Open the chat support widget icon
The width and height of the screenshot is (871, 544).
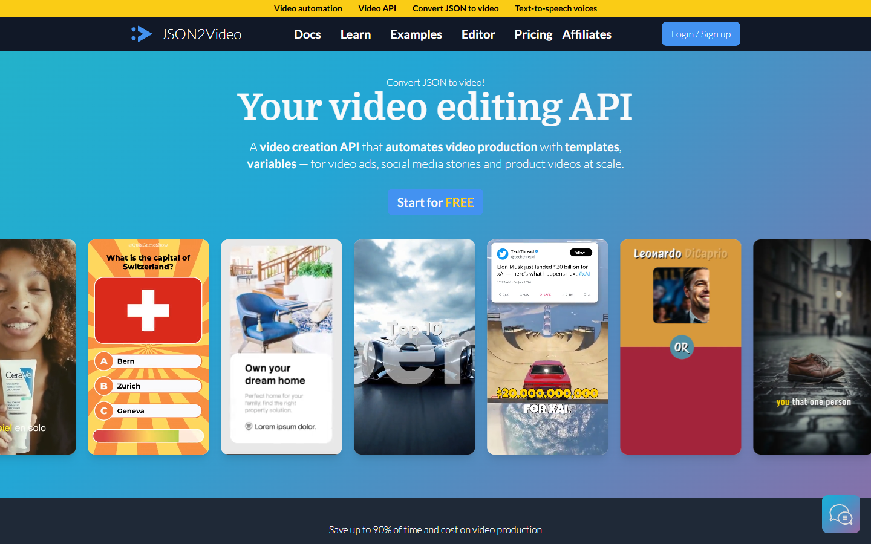[x=841, y=514]
